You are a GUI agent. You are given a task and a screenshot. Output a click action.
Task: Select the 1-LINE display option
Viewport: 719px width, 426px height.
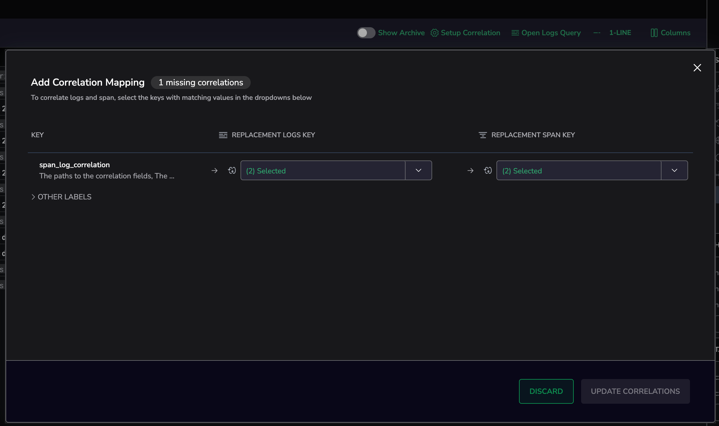[x=620, y=33]
